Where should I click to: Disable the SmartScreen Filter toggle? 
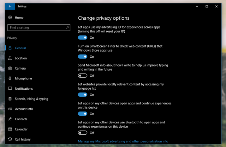point(83,57)
